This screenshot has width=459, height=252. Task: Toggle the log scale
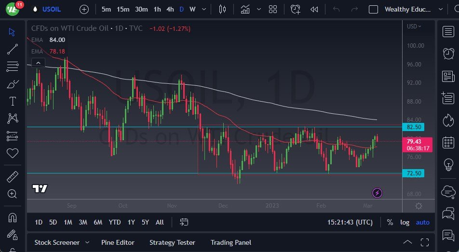(405, 222)
